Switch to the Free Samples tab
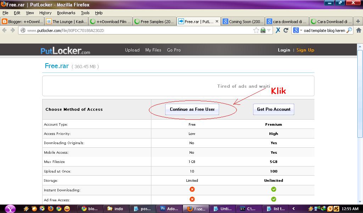The width and height of the screenshot is (363, 213). (155, 21)
